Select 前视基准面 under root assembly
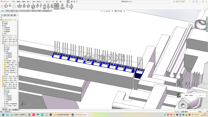 7,28
